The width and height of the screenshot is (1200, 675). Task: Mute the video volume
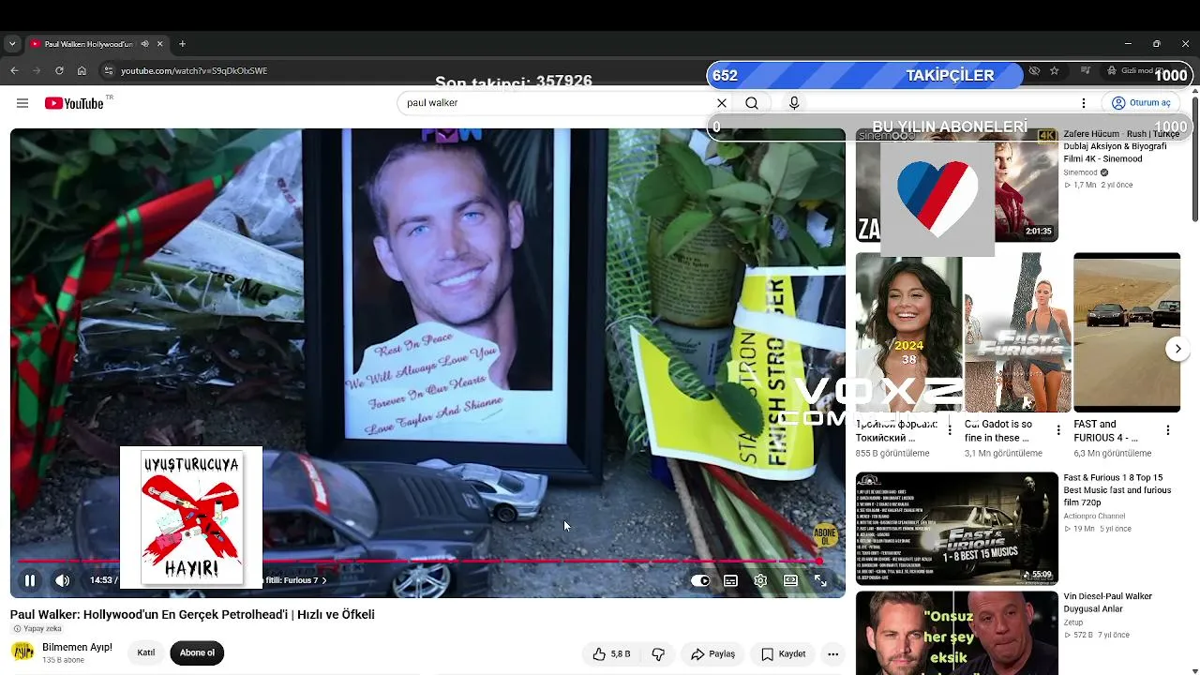(x=63, y=580)
